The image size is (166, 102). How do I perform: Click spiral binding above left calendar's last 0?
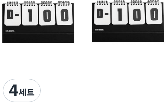point(64,3)
